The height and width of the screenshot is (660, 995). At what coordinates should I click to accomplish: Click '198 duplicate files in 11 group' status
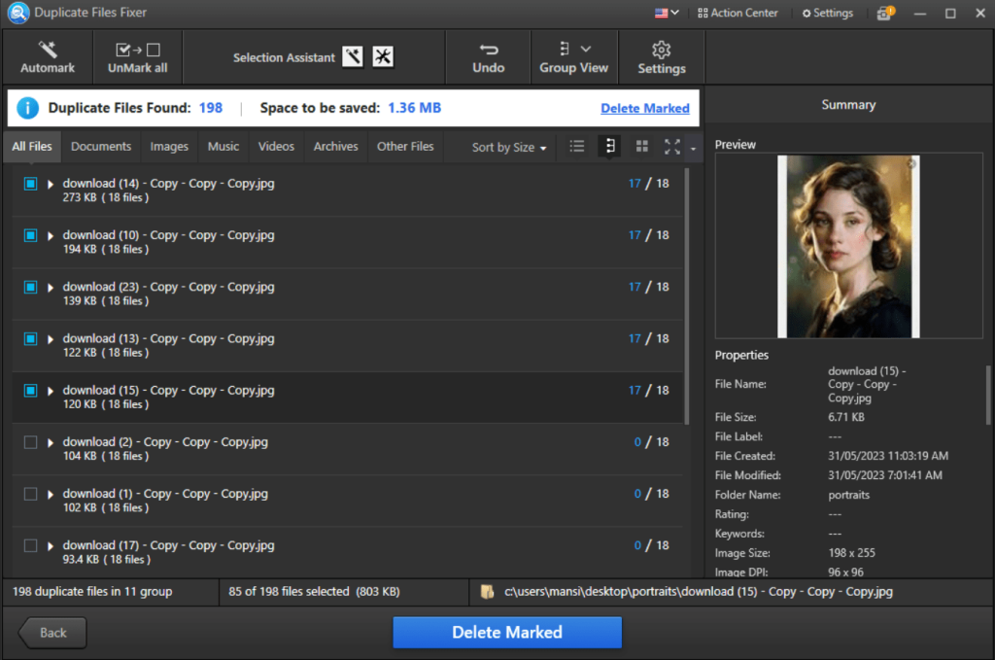tap(92, 591)
